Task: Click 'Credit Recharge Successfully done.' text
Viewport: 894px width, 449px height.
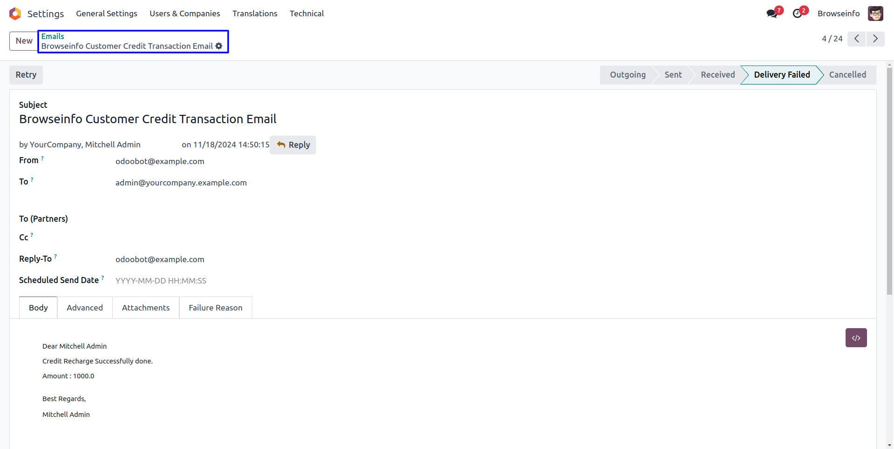Action: tap(97, 361)
